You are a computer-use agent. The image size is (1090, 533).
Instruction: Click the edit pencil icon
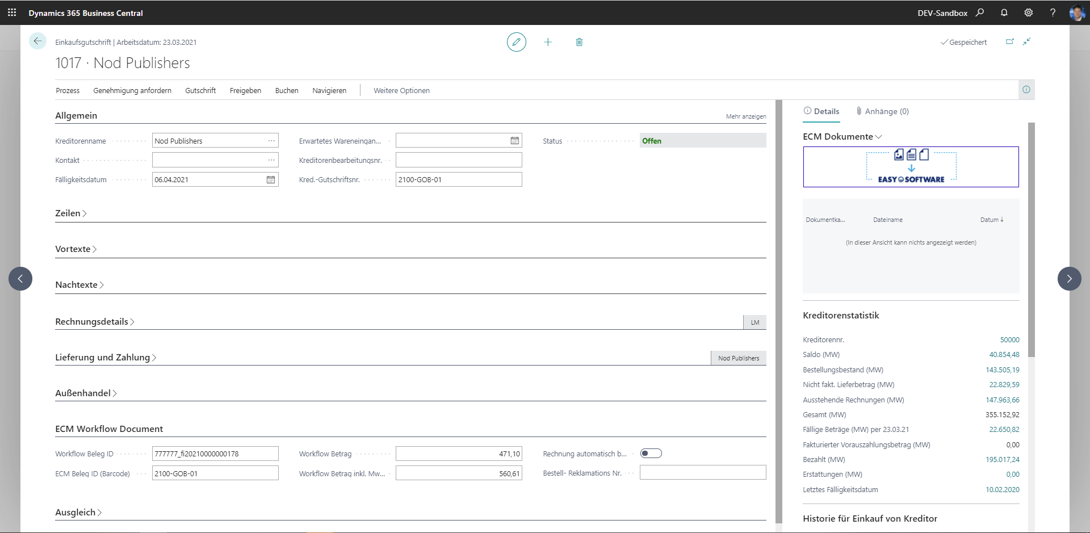point(517,42)
